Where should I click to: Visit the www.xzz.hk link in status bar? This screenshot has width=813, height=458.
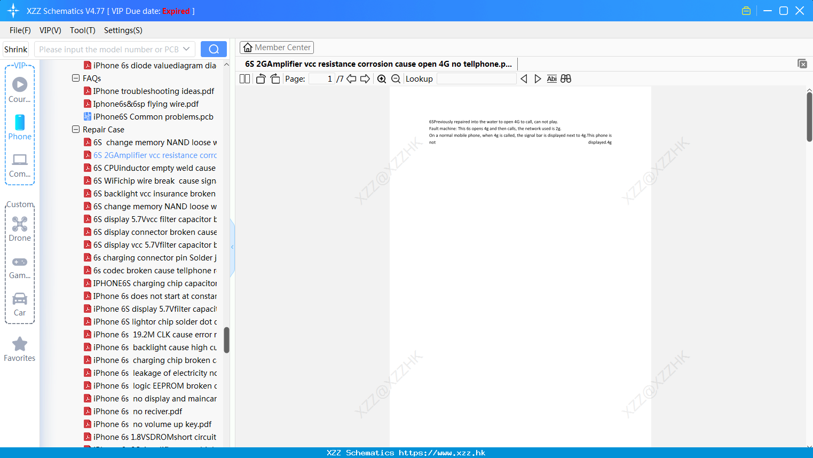442,453
